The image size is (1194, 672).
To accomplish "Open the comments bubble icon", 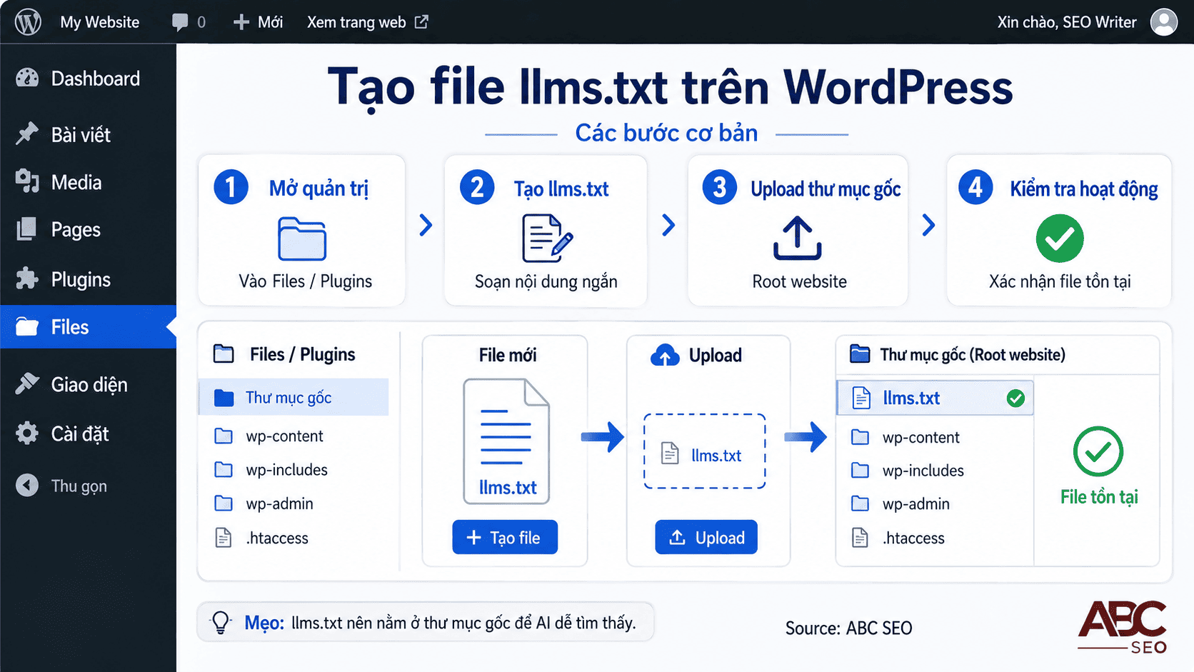I will 180,22.
